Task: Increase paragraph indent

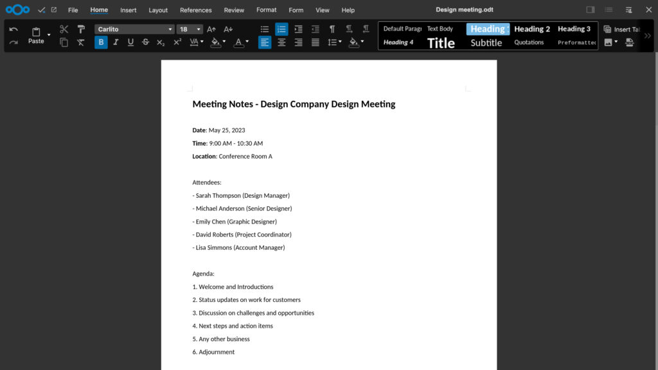Action: [x=298, y=29]
